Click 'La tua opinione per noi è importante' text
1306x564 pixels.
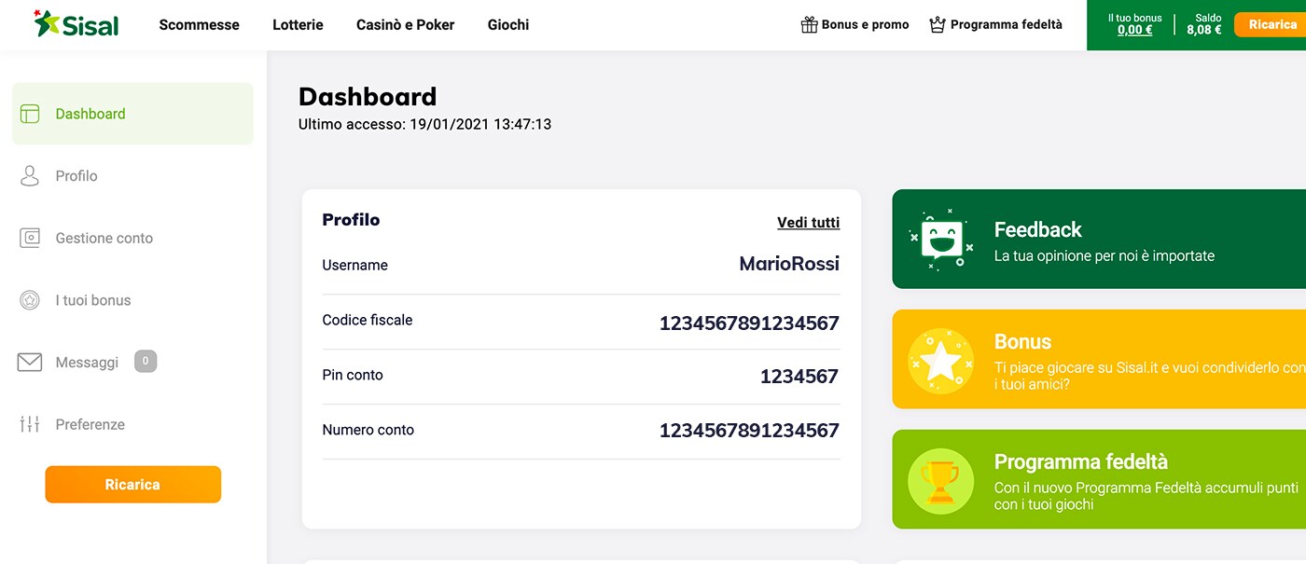(x=1105, y=255)
